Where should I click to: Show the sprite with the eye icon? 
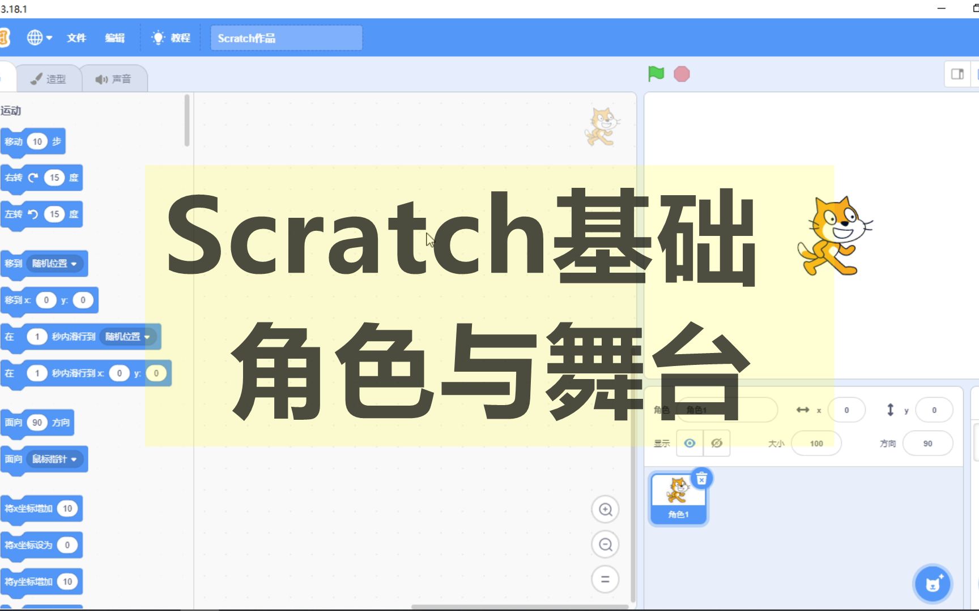[x=689, y=443]
